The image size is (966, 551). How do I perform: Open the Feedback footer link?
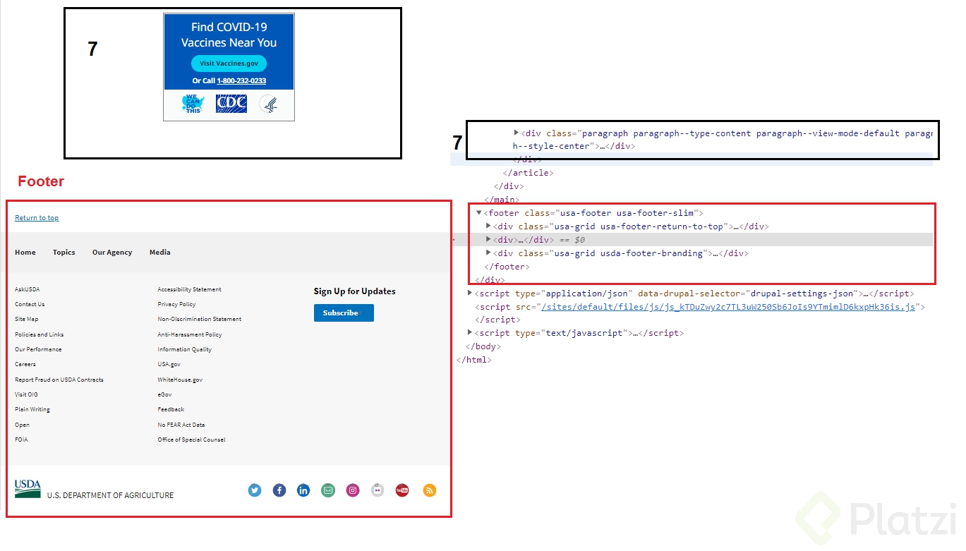171,409
